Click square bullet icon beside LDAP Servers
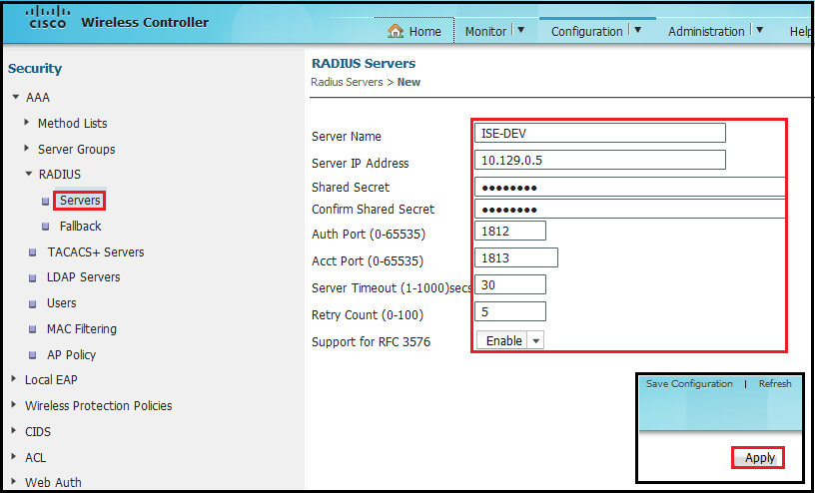 (34, 277)
